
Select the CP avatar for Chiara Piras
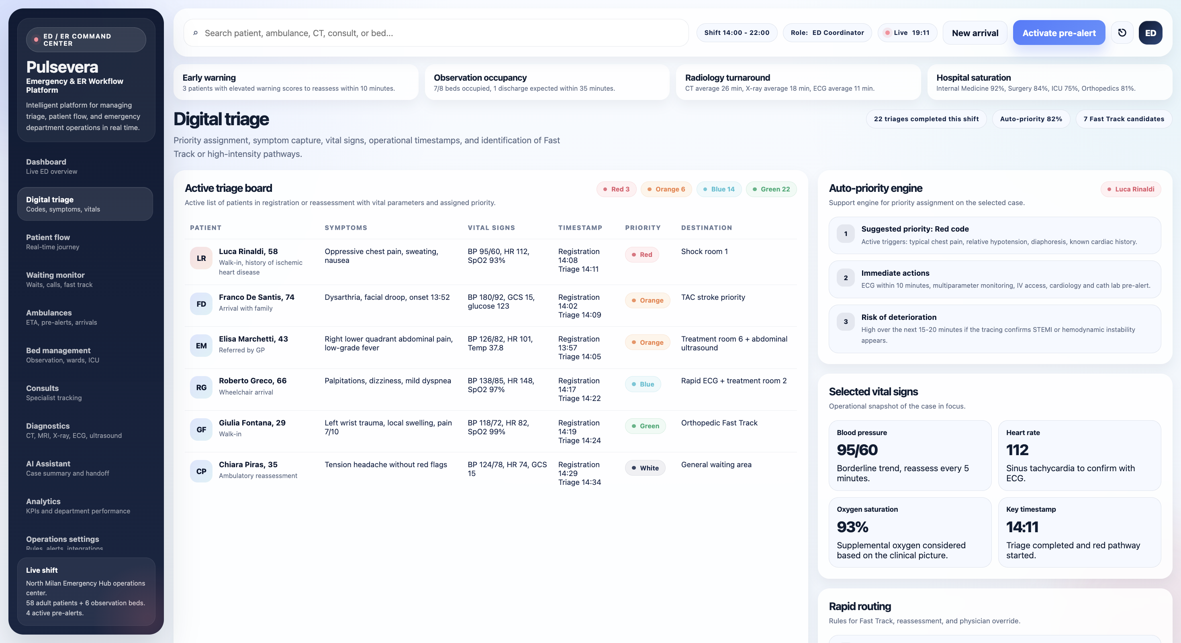(201, 471)
